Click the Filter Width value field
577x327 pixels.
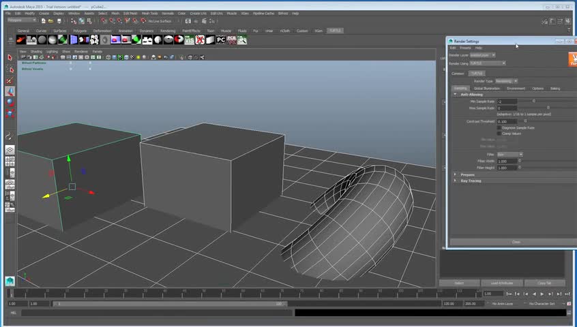[507, 161]
